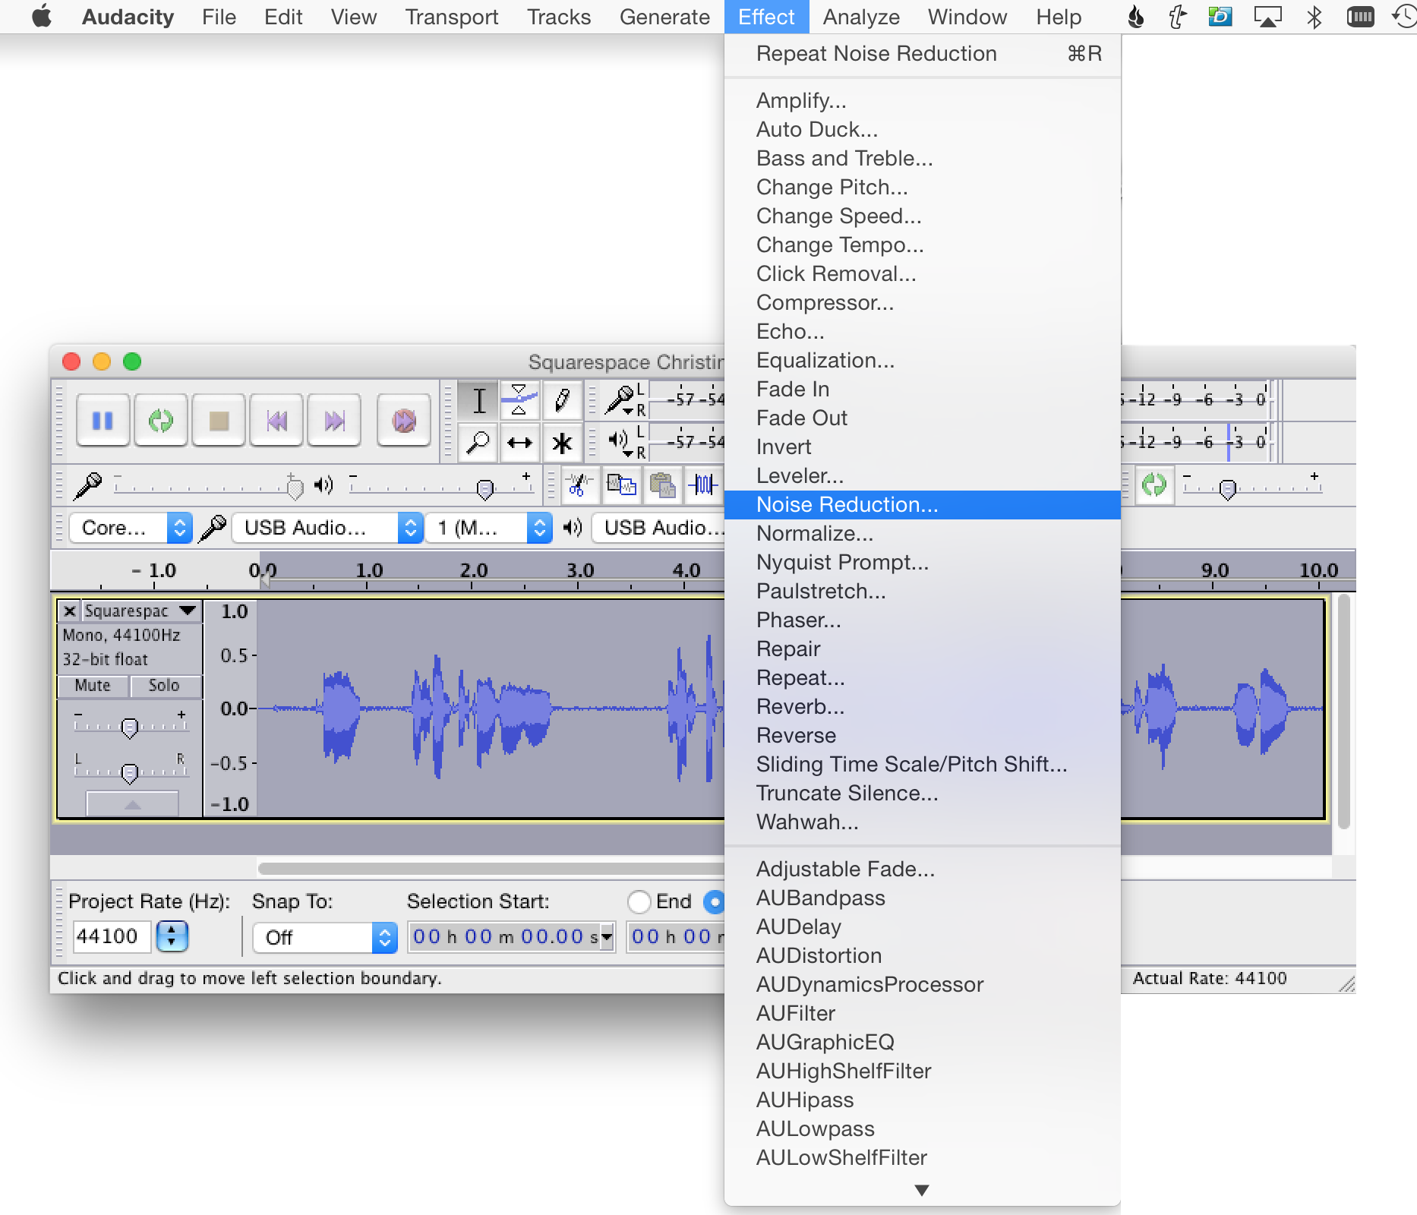Click the Stop button
Image resolution: width=1417 pixels, height=1215 pixels.
pyautogui.click(x=219, y=420)
